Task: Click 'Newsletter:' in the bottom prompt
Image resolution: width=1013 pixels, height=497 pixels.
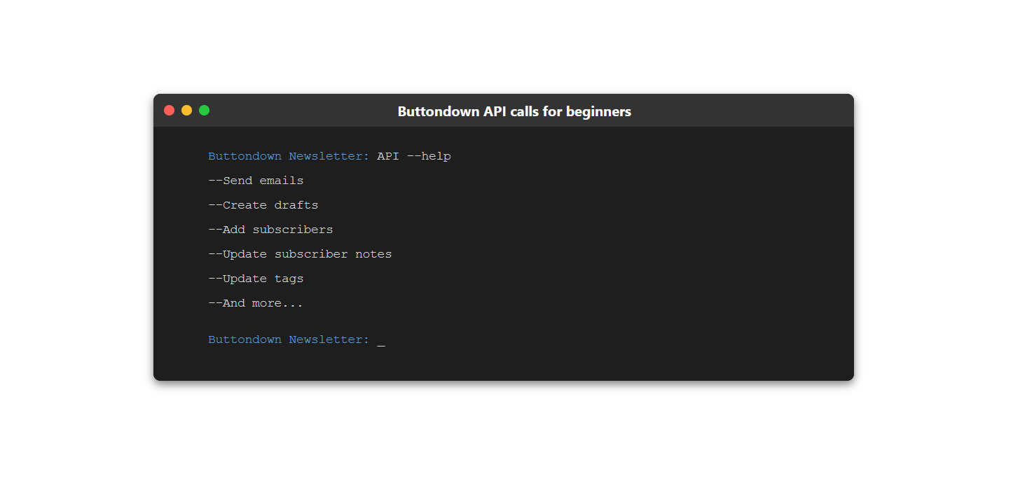Action: 329,340
